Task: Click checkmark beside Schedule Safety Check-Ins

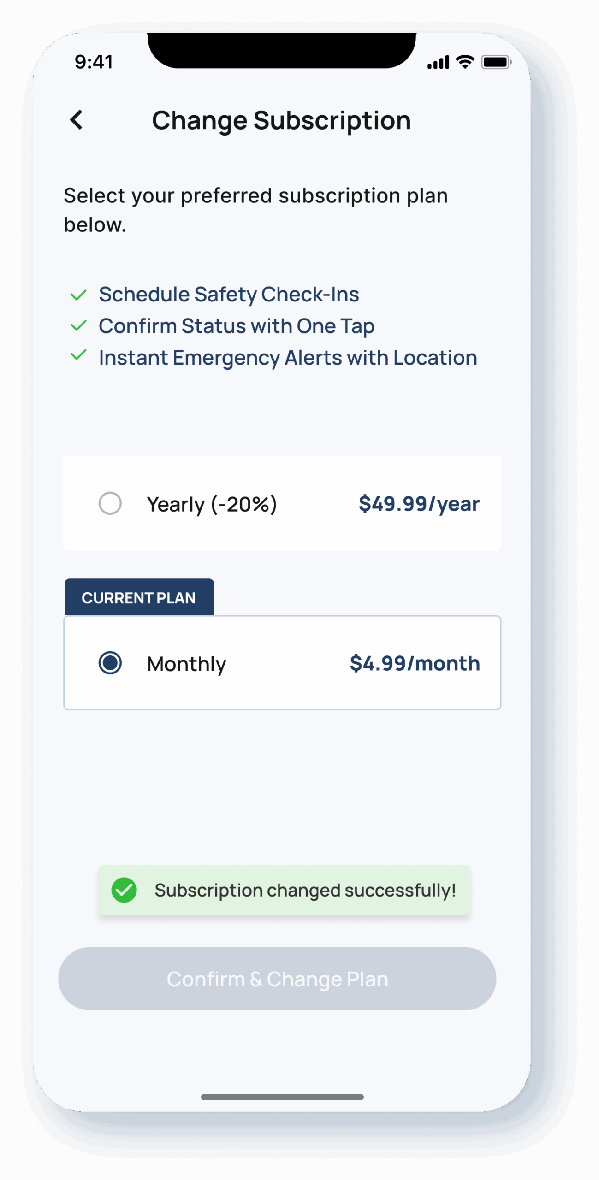Action: (x=78, y=295)
